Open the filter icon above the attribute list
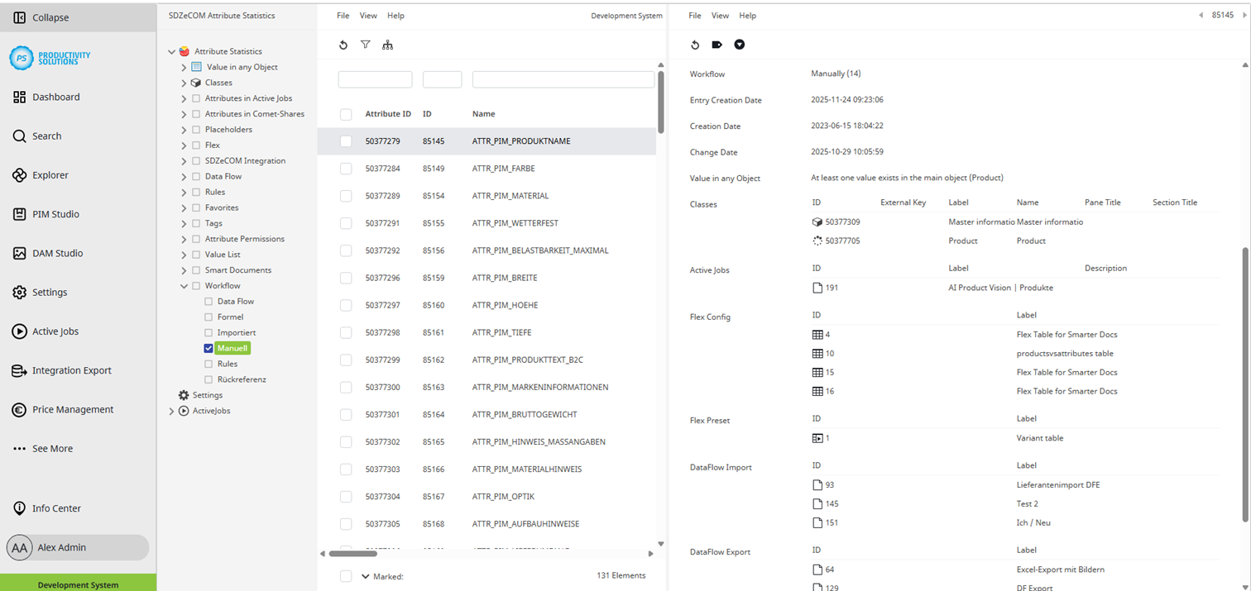Viewport: 1251px width, 591px height. (x=365, y=45)
